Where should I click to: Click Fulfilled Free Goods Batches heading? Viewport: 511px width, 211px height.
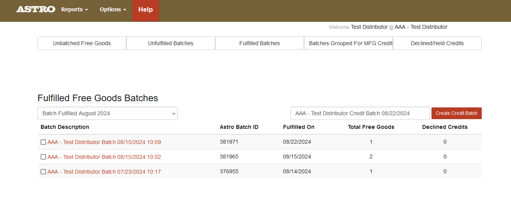[x=98, y=98]
